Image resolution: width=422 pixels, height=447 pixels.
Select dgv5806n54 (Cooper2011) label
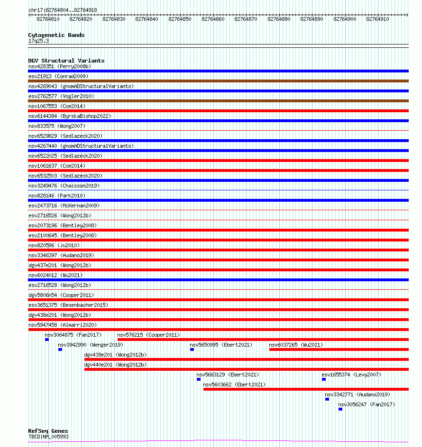pos(61,295)
